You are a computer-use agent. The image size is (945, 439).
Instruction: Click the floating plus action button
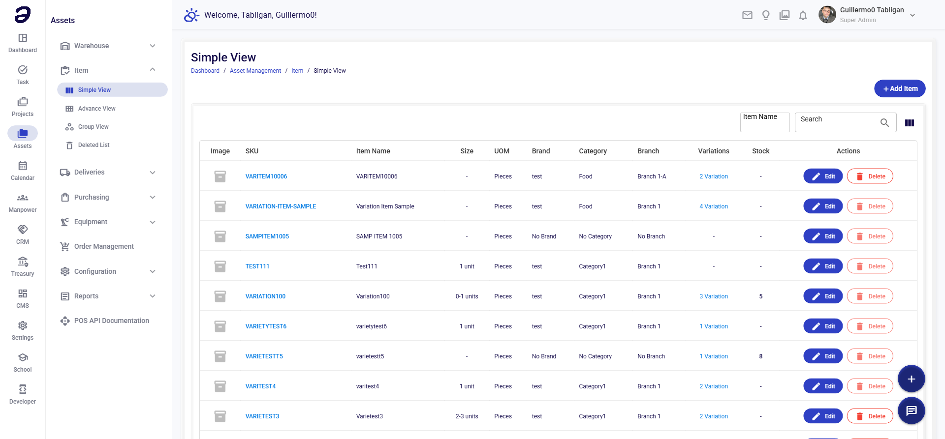[x=911, y=379]
